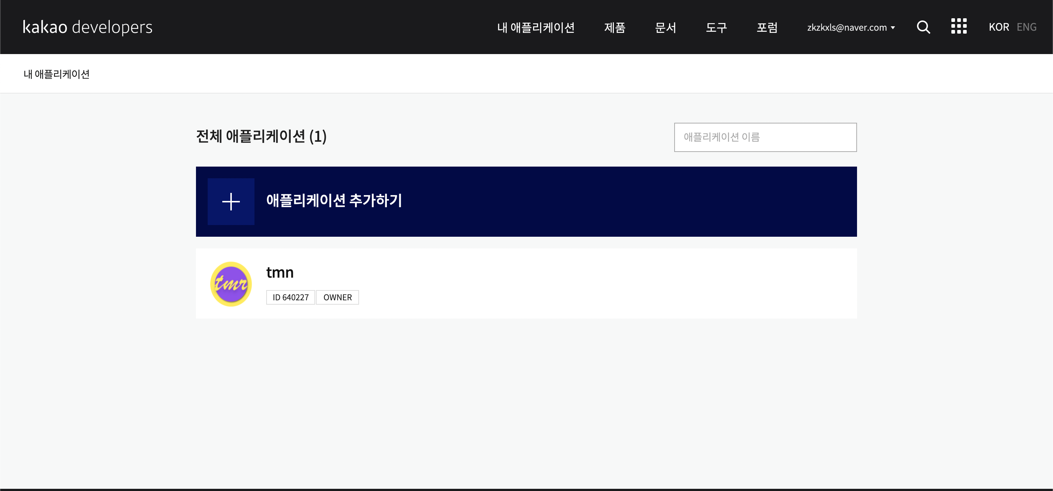
Task: Click the OWNER badge
Action: click(337, 297)
